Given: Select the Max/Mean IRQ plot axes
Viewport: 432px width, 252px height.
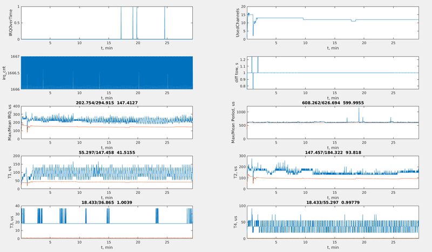Looking at the screenshot, I should click(x=106, y=122).
